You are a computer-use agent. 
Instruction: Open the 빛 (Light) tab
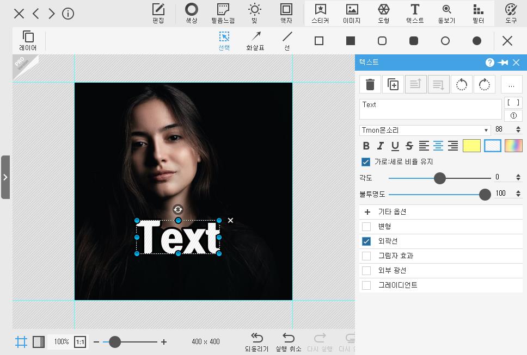(x=254, y=14)
